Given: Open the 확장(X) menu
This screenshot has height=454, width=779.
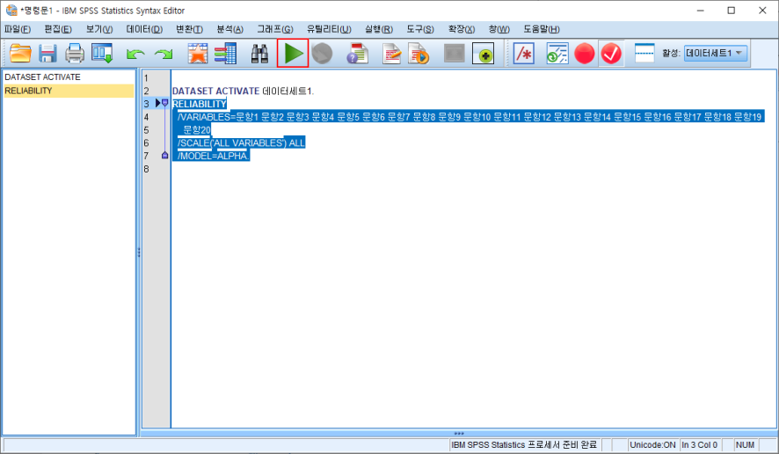Looking at the screenshot, I should point(462,29).
